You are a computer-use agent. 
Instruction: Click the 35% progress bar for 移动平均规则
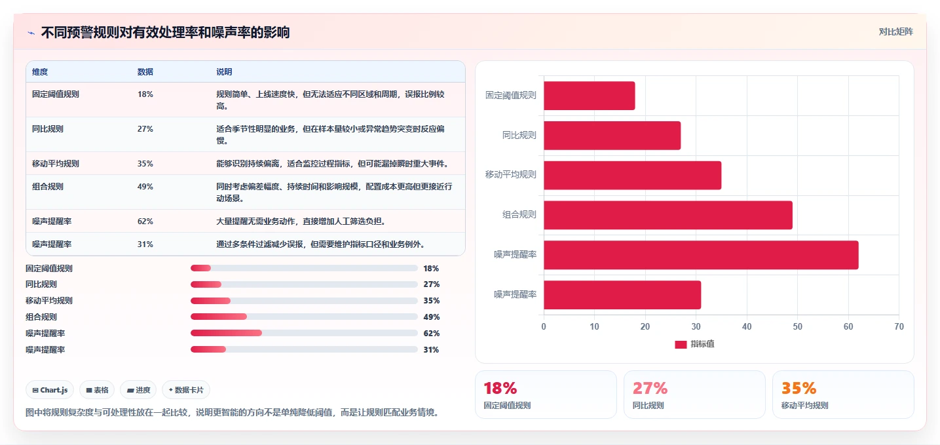click(304, 301)
